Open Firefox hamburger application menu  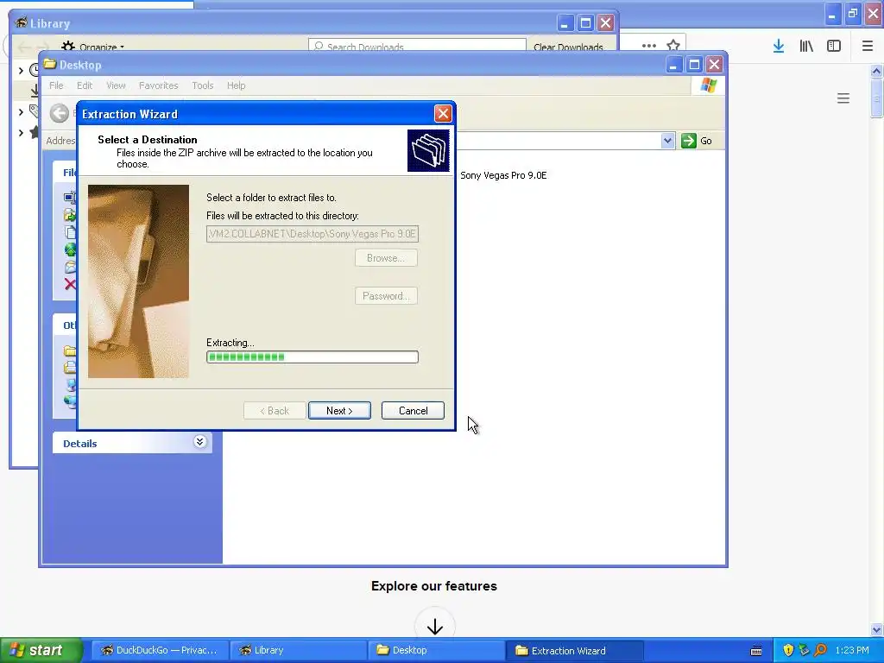[x=868, y=47]
